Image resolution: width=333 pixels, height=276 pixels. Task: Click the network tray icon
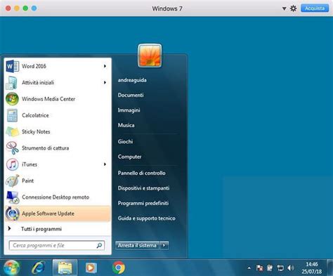tap(280, 268)
